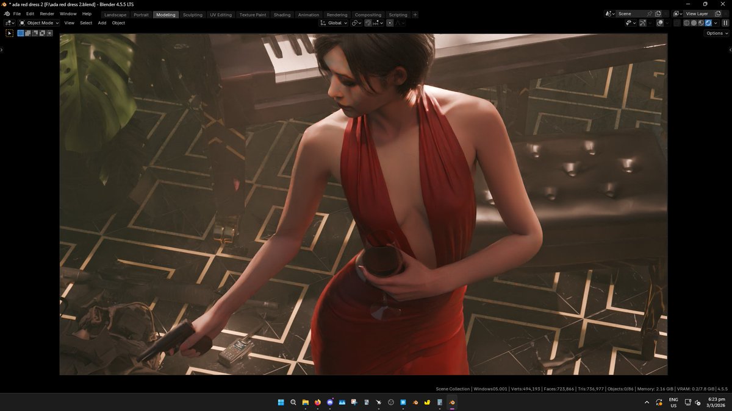The width and height of the screenshot is (732, 411).
Task: Switch to the Sculpting workspace tab
Action: 193,15
